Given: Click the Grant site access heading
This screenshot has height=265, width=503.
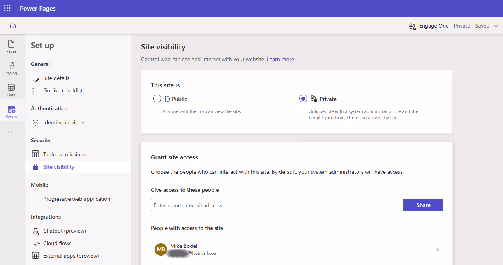Looking at the screenshot, I should click(174, 157).
